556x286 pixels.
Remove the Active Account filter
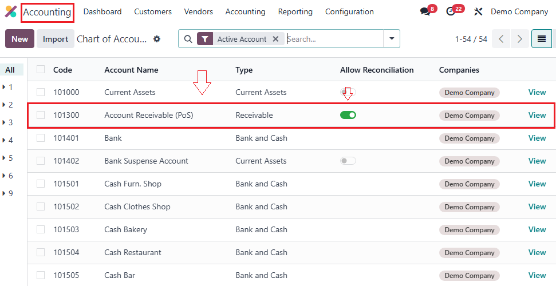tap(275, 39)
